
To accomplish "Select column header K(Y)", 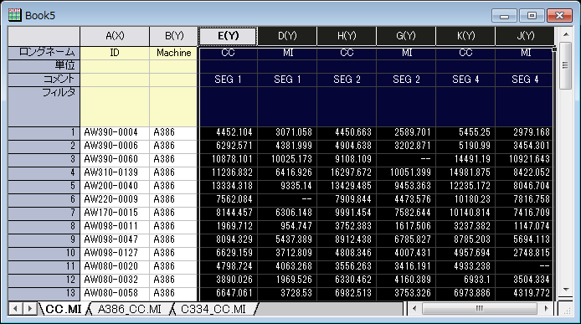I will point(465,36).
